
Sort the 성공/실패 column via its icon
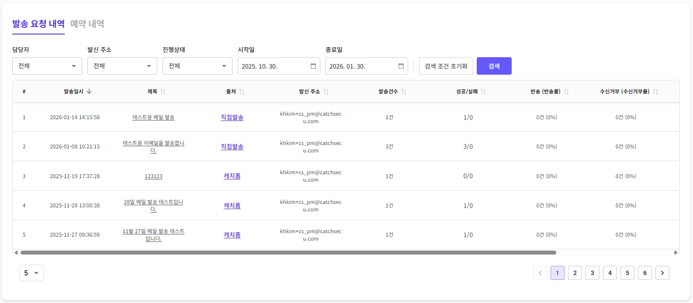tap(483, 92)
